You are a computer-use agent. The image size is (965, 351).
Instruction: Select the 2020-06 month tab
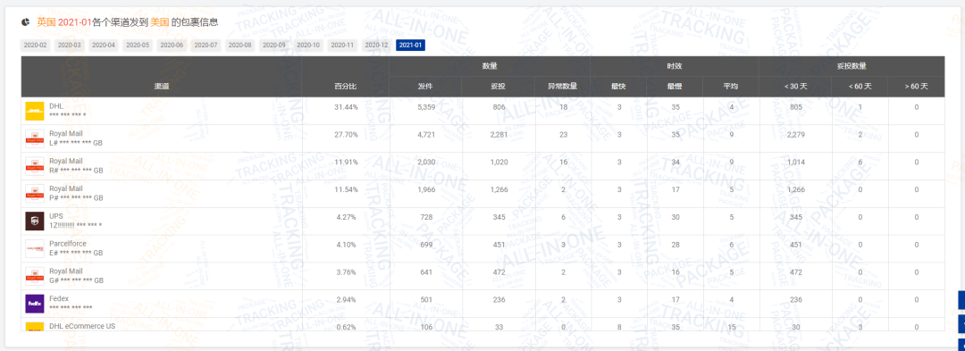172,45
